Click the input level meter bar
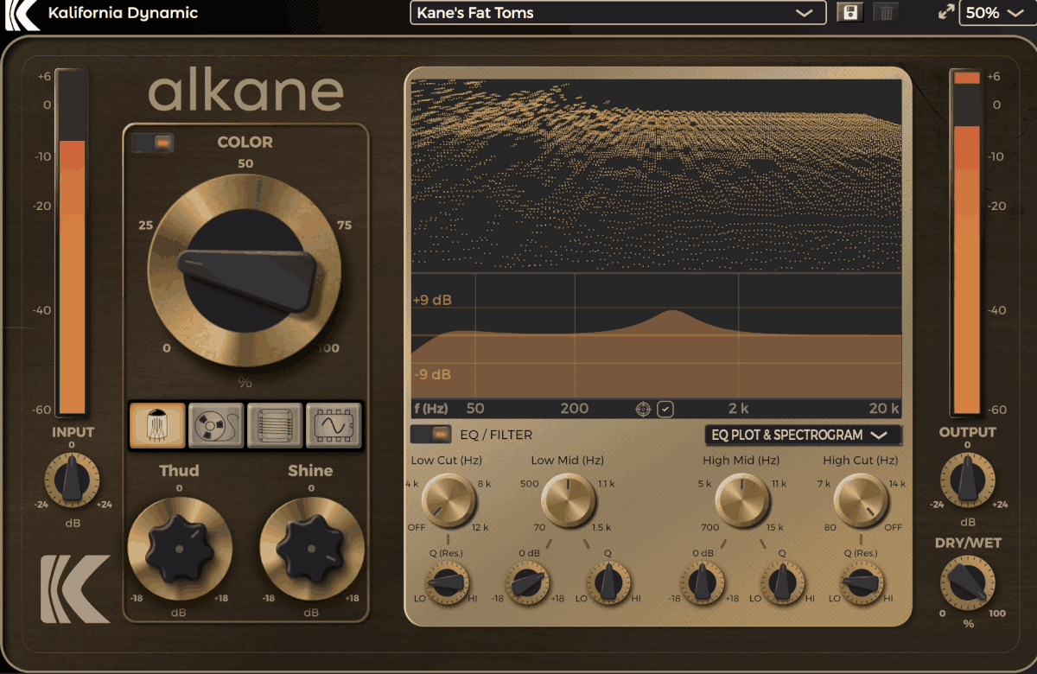1037x674 pixels. (x=73, y=243)
